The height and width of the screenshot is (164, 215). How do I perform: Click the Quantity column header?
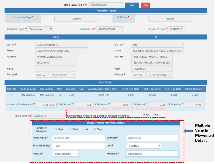[71, 89]
